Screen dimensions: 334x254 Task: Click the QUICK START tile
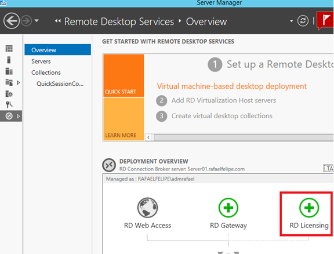124,75
